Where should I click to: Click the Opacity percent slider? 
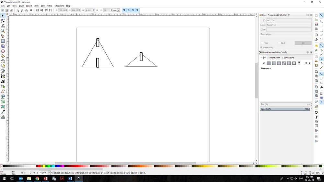click(285, 109)
